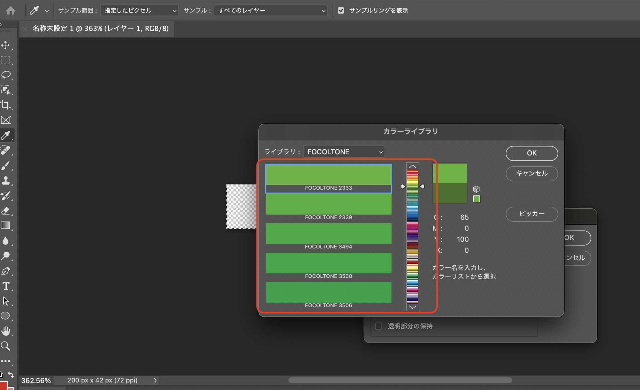Click the color strip scroll-up arrow

click(x=413, y=166)
